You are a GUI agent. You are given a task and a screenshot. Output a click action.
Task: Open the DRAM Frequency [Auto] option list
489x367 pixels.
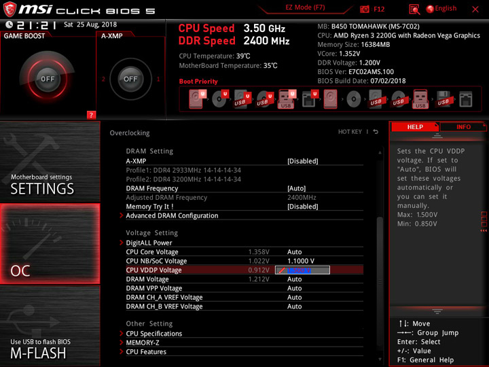[297, 188]
